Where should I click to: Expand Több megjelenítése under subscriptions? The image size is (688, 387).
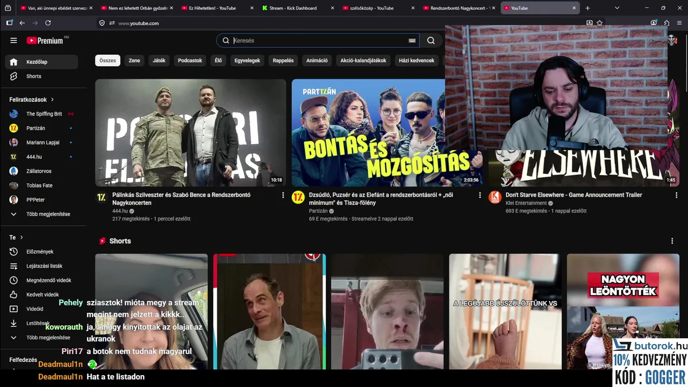click(x=41, y=214)
